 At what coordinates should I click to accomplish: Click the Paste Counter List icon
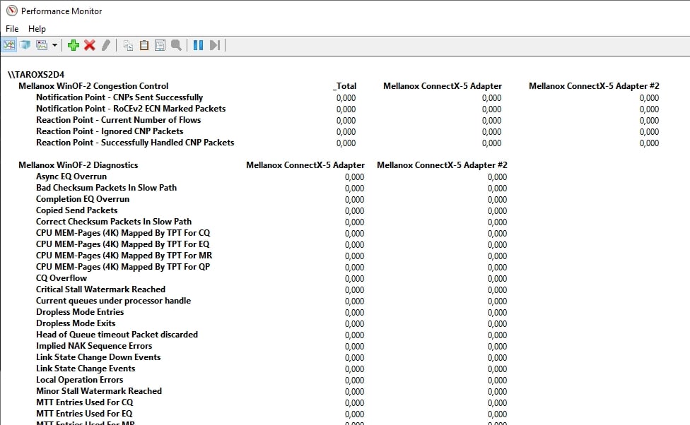144,45
